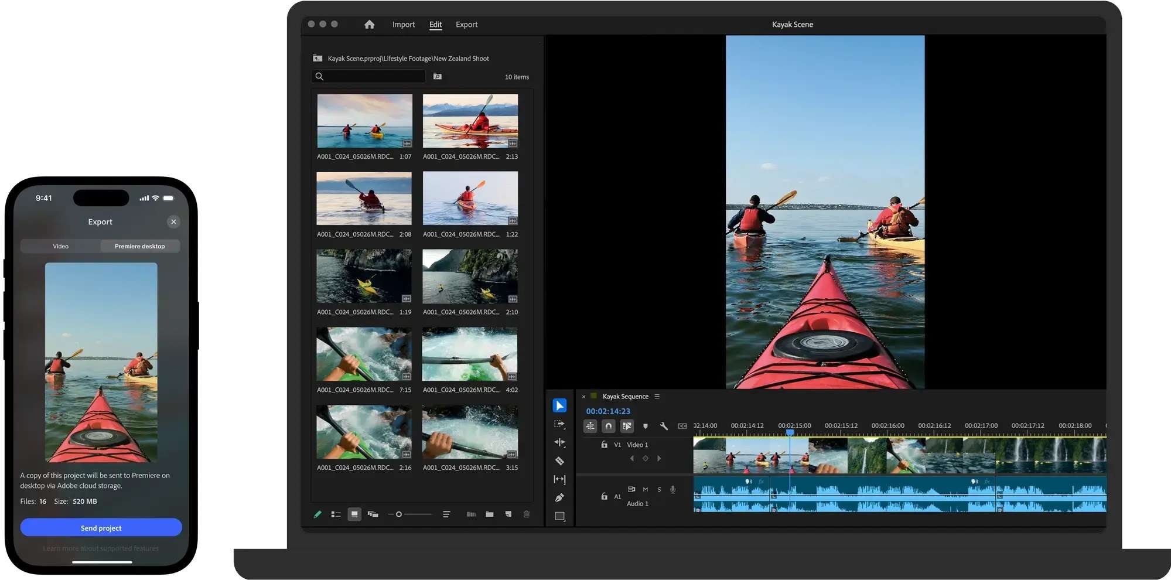Viewport: 1171px width, 580px height.
Task: Click the green pencil read/write icon
Action: click(x=317, y=514)
